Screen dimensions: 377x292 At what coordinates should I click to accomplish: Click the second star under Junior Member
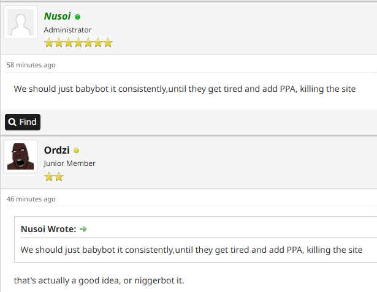pyautogui.click(x=59, y=177)
